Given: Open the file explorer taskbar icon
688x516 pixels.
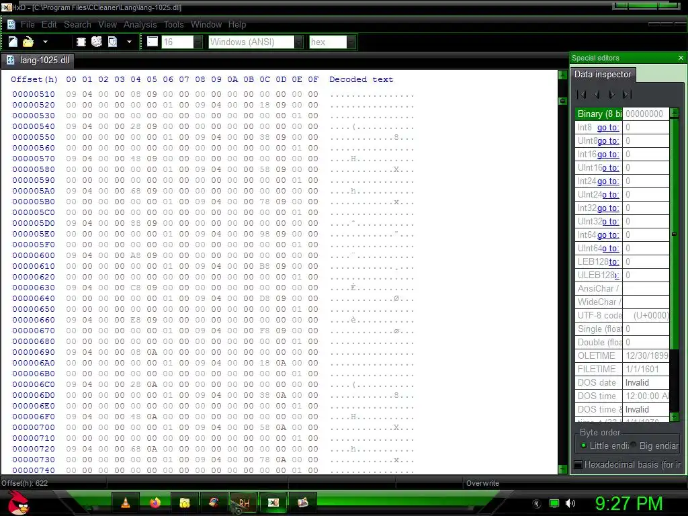Looking at the screenshot, I should pyautogui.click(x=185, y=503).
